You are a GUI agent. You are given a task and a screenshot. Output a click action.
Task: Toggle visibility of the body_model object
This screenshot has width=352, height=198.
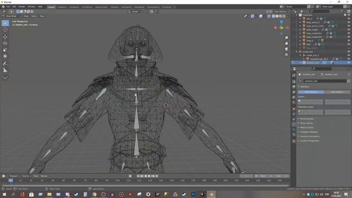tap(349, 30)
